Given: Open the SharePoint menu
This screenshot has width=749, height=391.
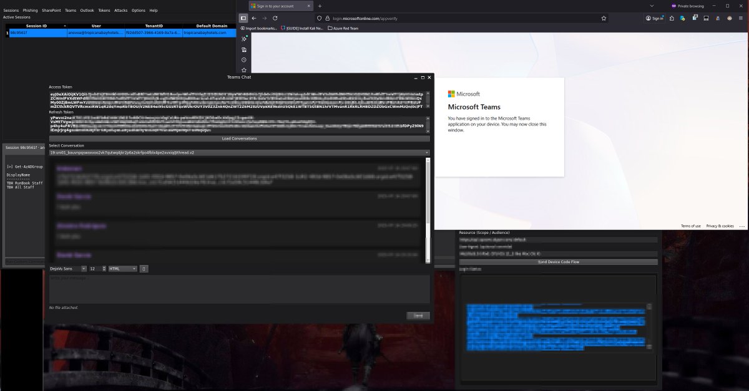Looking at the screenshot, I should click(52, 11).
